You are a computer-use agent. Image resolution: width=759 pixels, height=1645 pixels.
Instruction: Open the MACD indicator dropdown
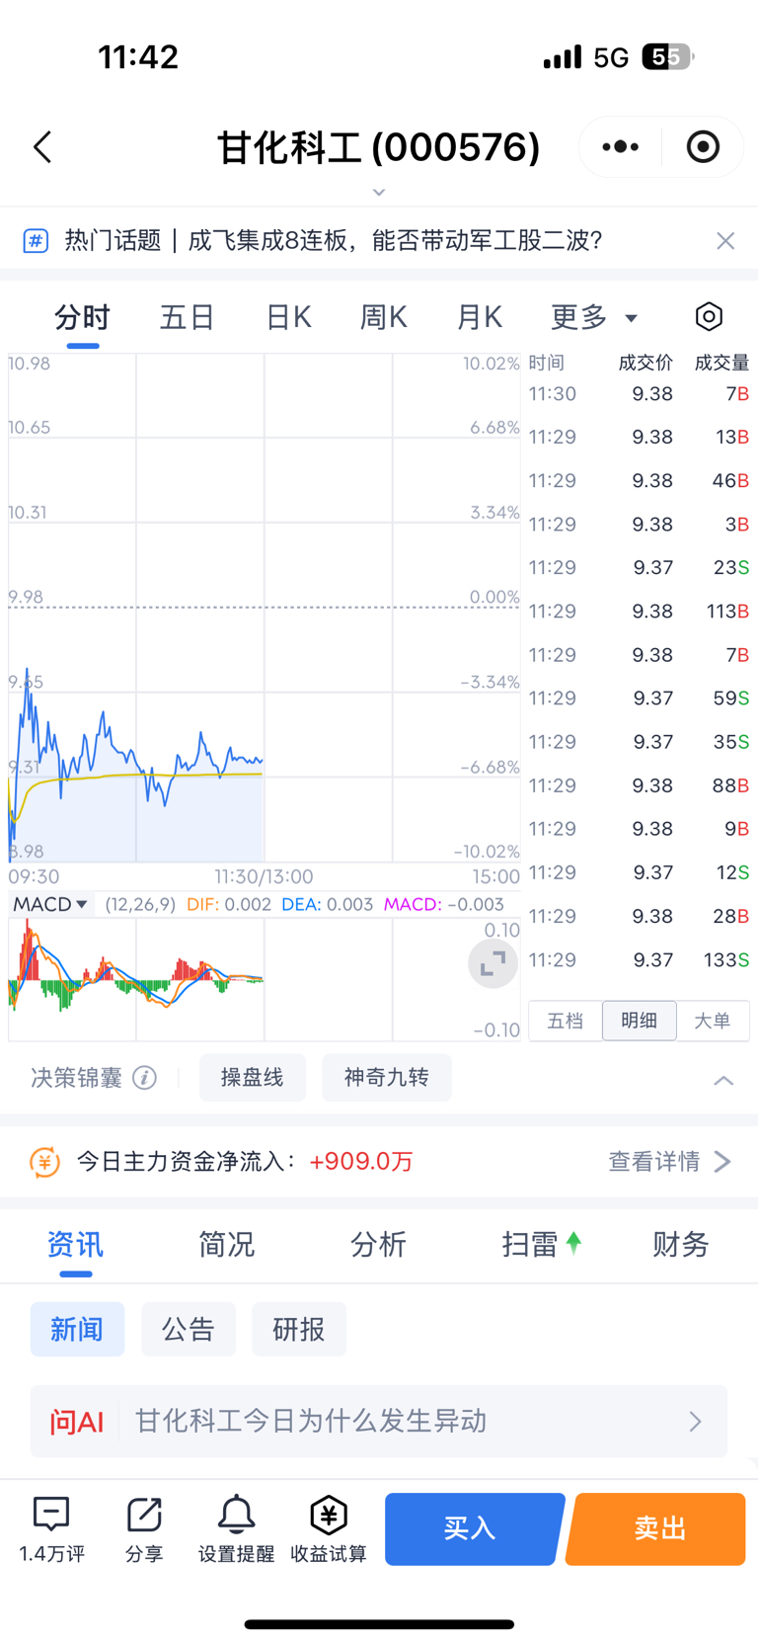(x=50, y=904)
